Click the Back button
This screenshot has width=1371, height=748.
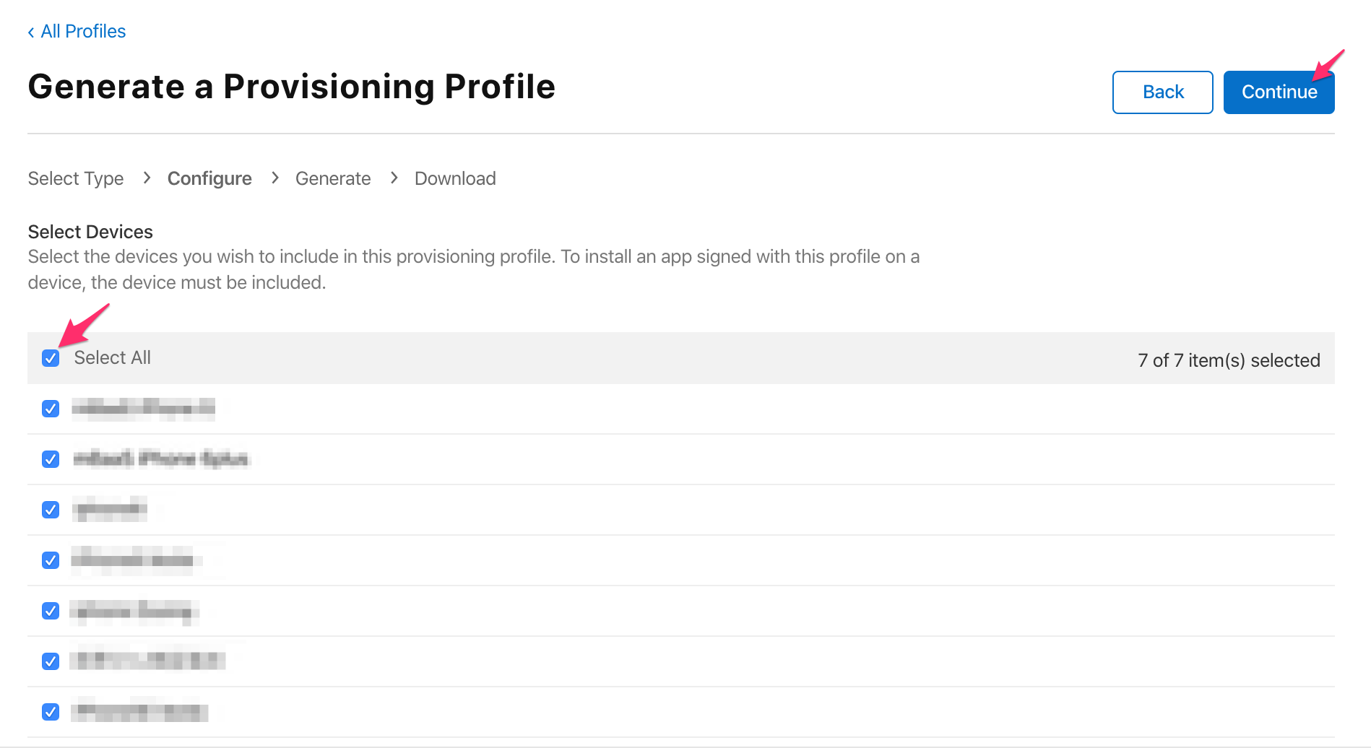pos(1162,92)
